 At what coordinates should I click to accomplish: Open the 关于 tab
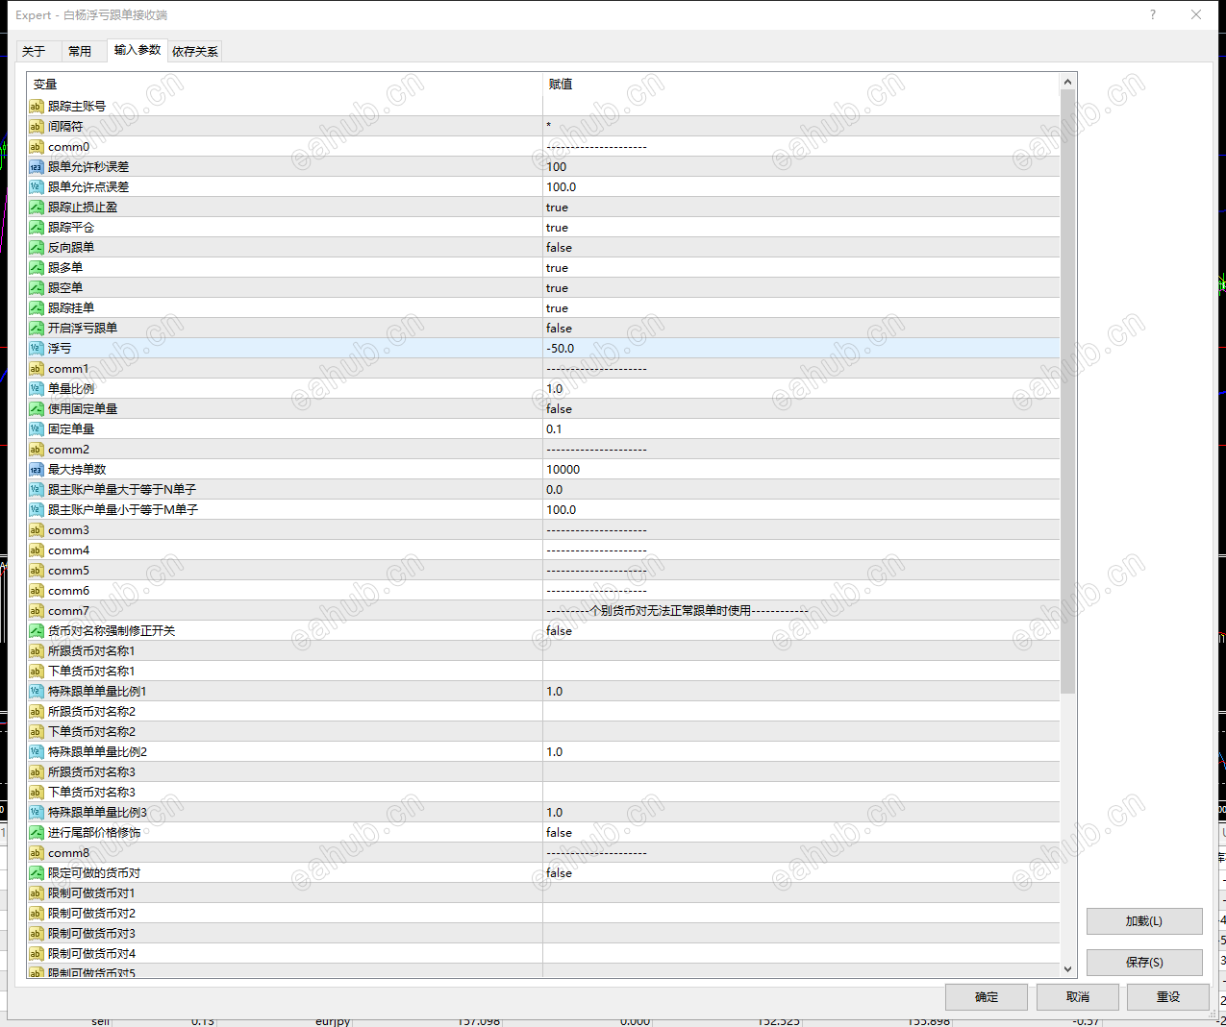(x=35, y=52)
